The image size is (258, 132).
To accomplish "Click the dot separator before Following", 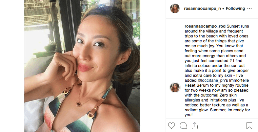I will click(x=223, y=9).
